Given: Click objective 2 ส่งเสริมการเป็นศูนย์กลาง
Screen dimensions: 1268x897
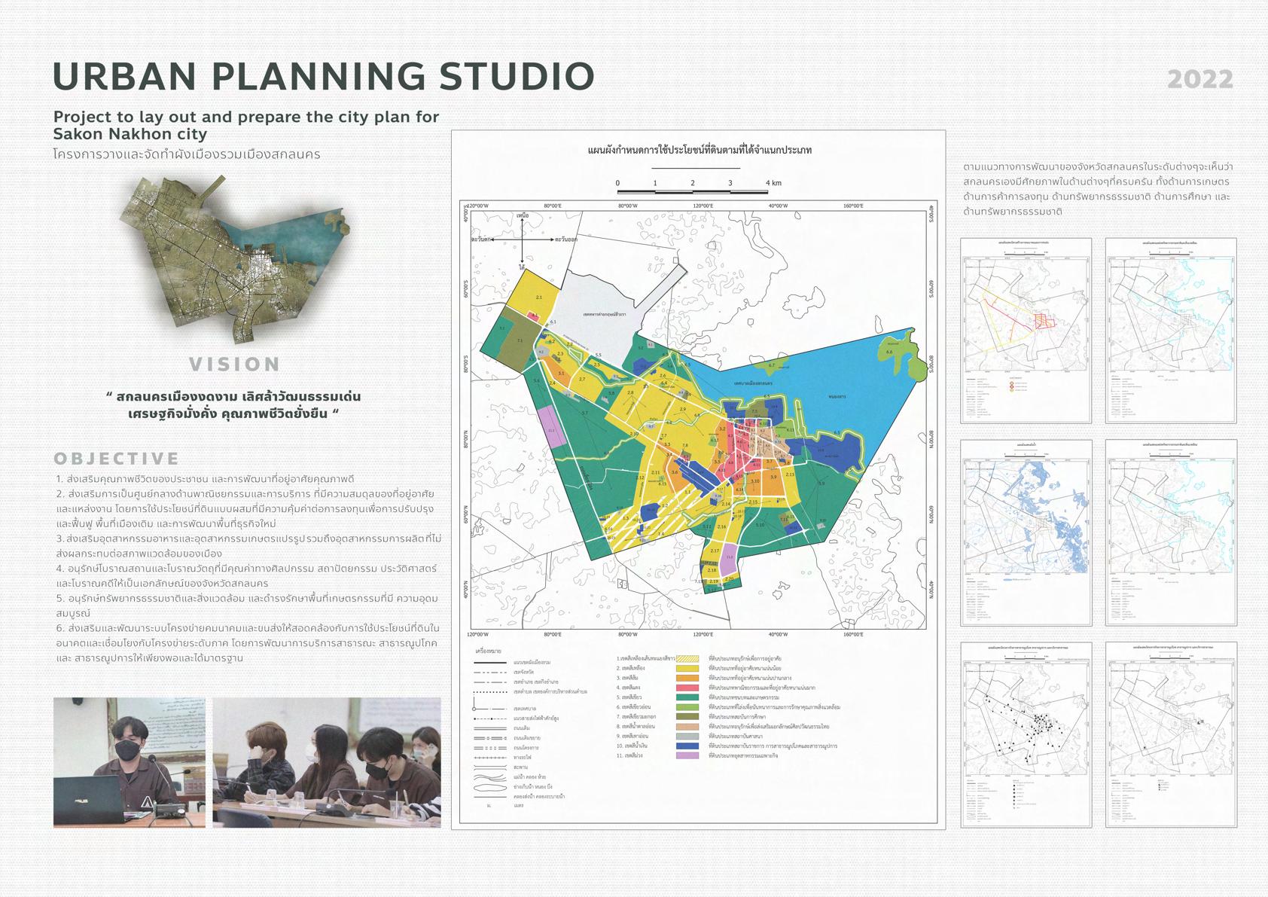Looking at the screenshot, I should pyautogui.click(x=245, y=509).
